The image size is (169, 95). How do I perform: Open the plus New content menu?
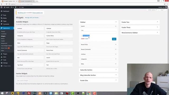(x=21, y=7)
